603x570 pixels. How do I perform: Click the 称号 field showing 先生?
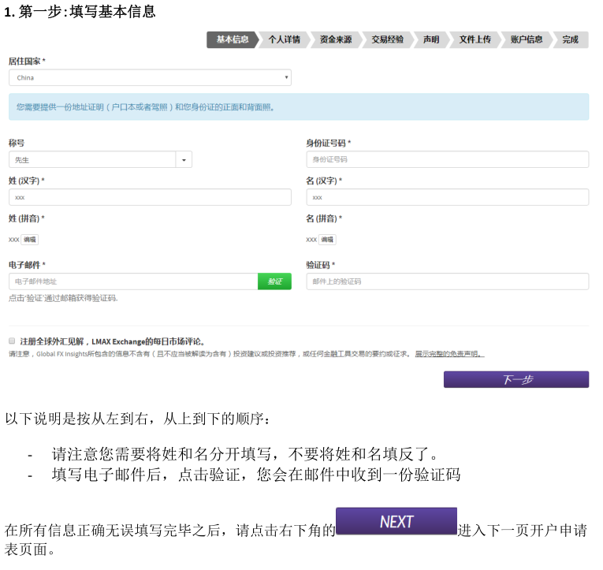(92, 160)
